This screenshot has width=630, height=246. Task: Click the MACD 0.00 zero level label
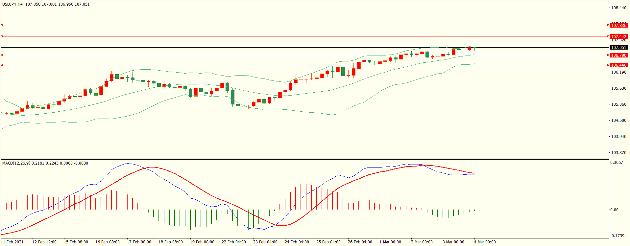(614, 210)
